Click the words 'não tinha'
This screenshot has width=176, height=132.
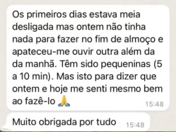point(126,27)
